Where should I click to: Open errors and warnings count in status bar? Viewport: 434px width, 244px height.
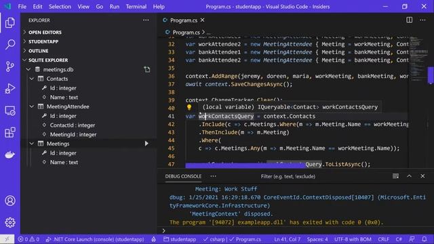coord(28,239)
